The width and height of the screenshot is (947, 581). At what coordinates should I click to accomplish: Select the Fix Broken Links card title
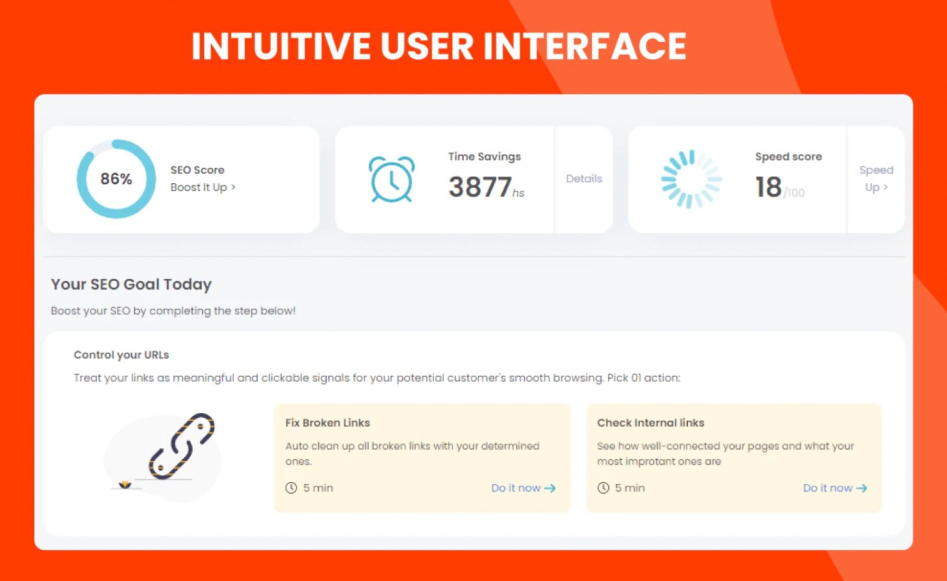pos(327,423)
